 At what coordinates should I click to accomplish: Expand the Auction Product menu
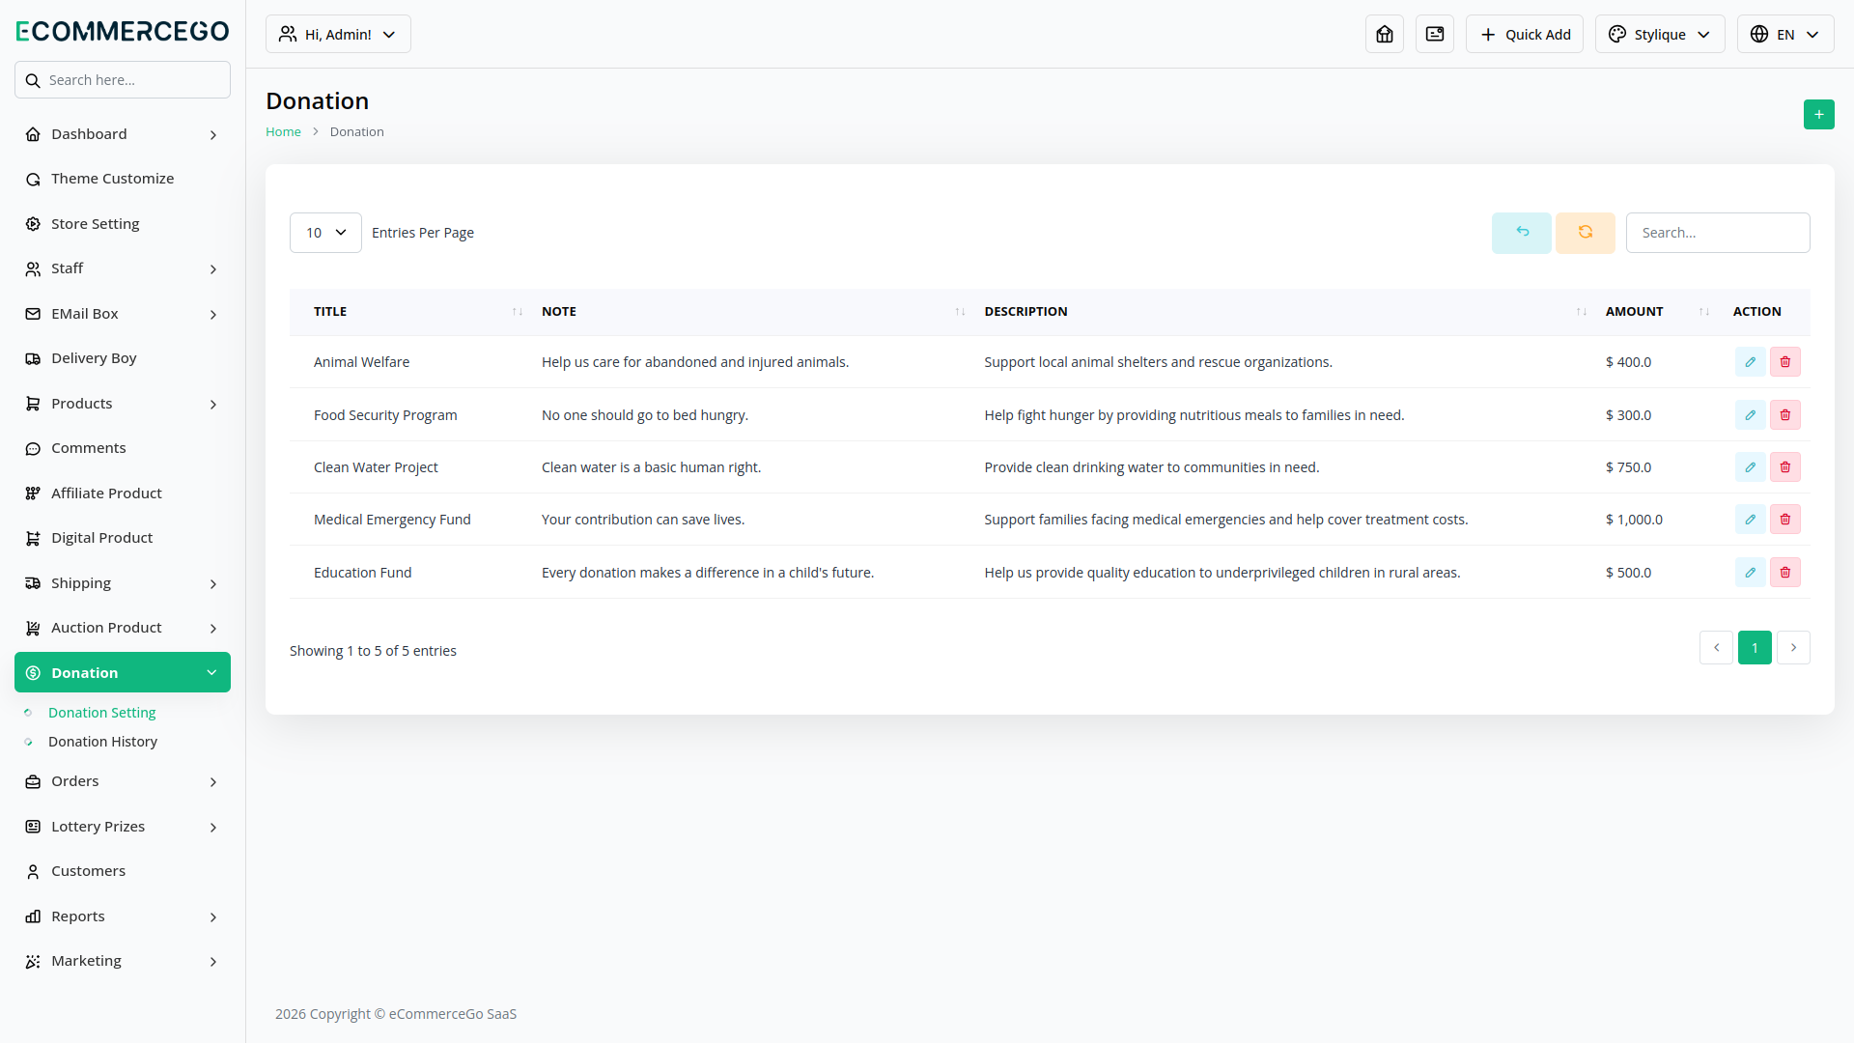click(123, 628)
